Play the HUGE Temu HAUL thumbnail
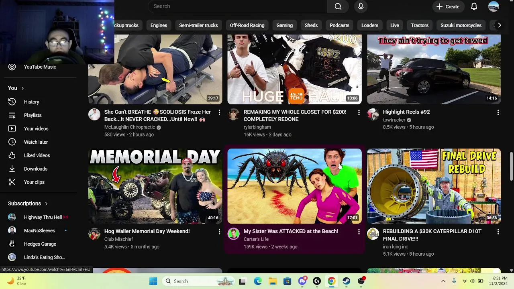514x289 pixels. point(295,69)
